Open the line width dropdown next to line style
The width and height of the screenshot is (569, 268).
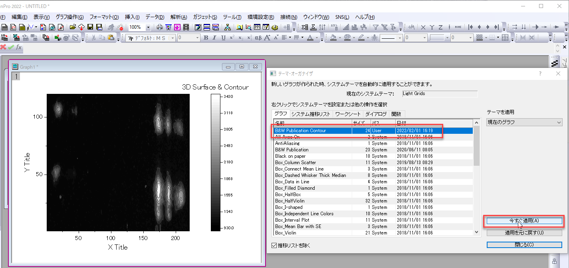(x=424, y=38)
